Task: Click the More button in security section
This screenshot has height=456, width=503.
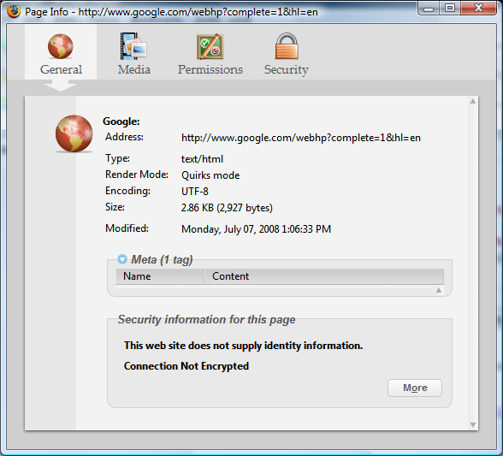Action: pyautogui.click(x=415, y=388)
